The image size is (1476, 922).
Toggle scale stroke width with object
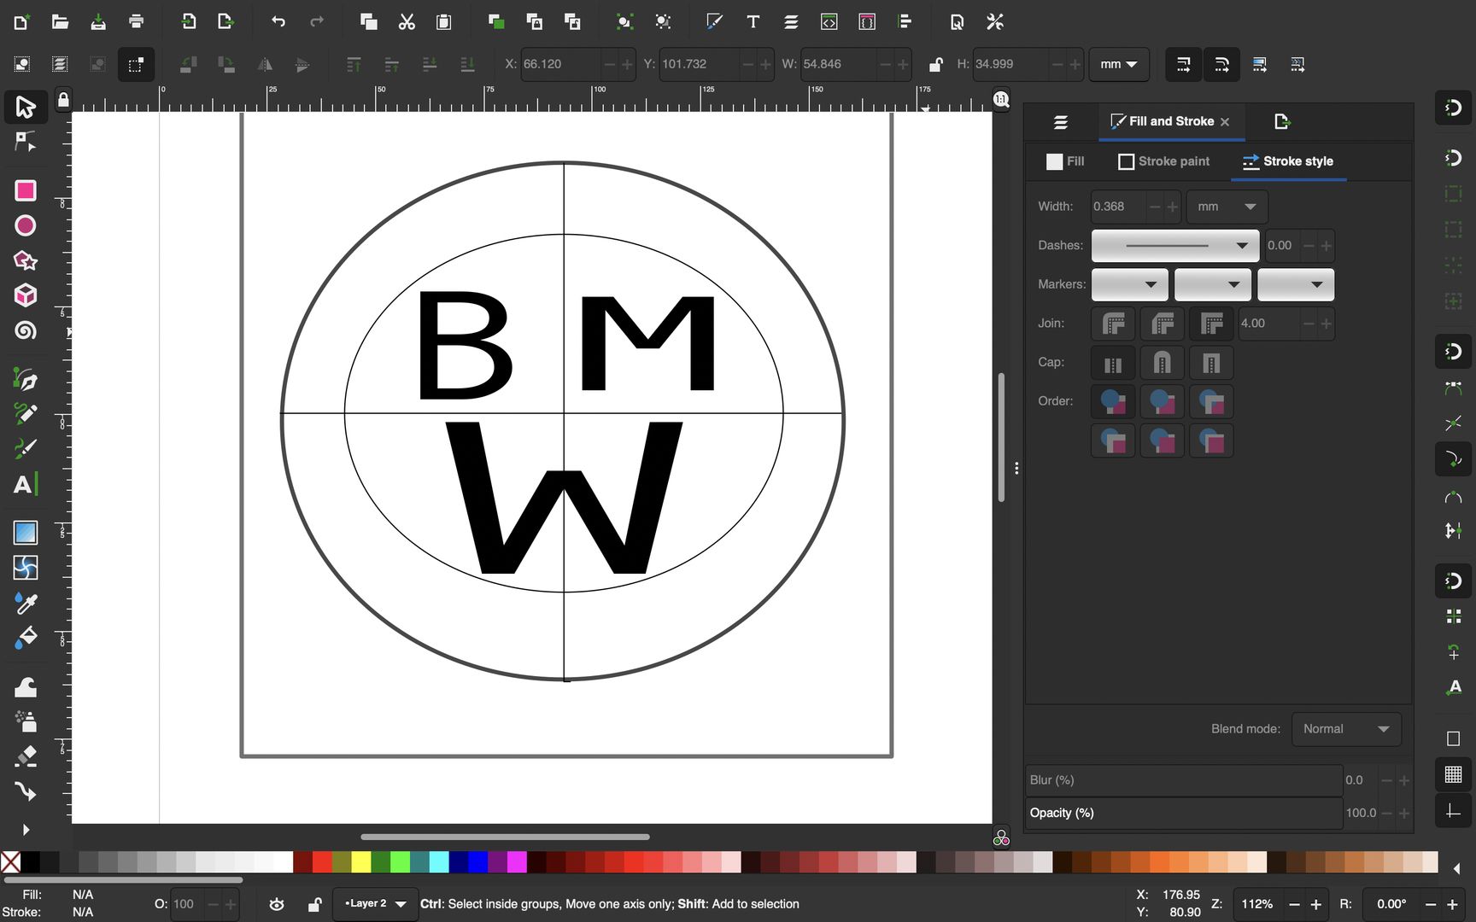1184,64
